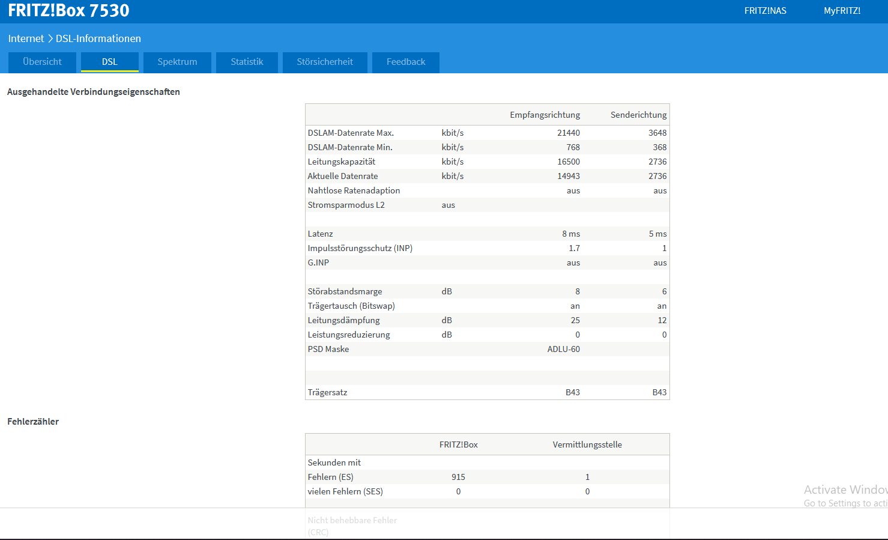The width and height of the screenshot is (888, 540).
Task: Switch to the Spektrum tab
Action: click(177, 62)
